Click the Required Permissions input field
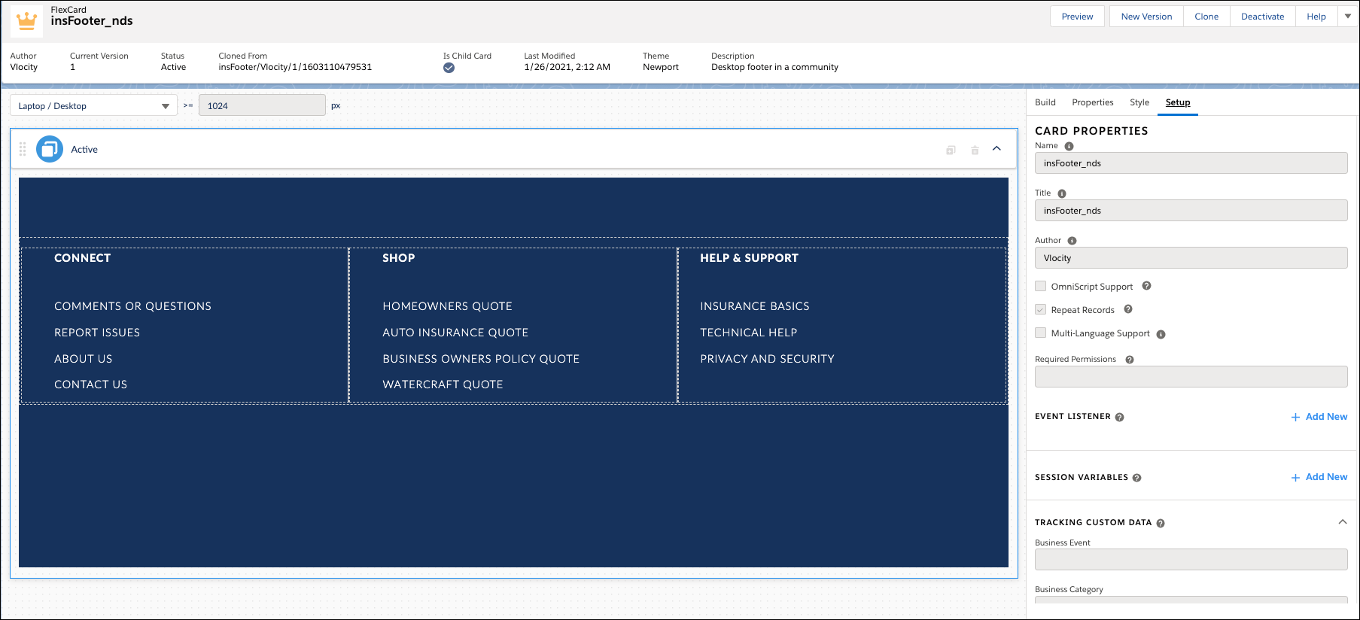The width and height of the screenshot is (1360, 620). tap(1191, 377)
